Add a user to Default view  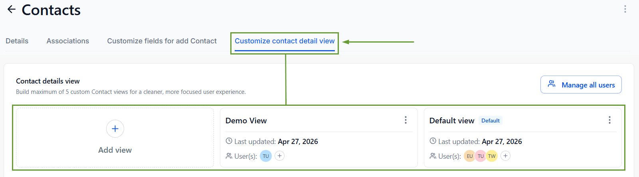point(505,156)
